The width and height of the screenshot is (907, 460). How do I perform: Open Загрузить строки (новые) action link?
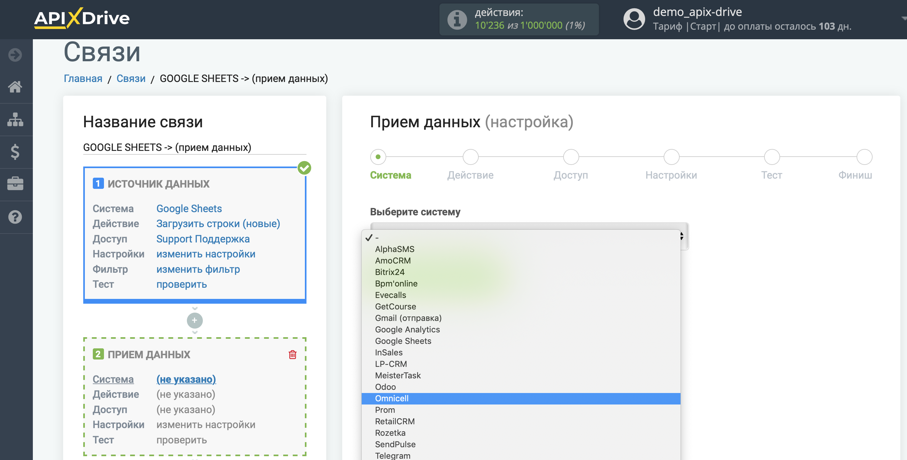coord(218,224)
